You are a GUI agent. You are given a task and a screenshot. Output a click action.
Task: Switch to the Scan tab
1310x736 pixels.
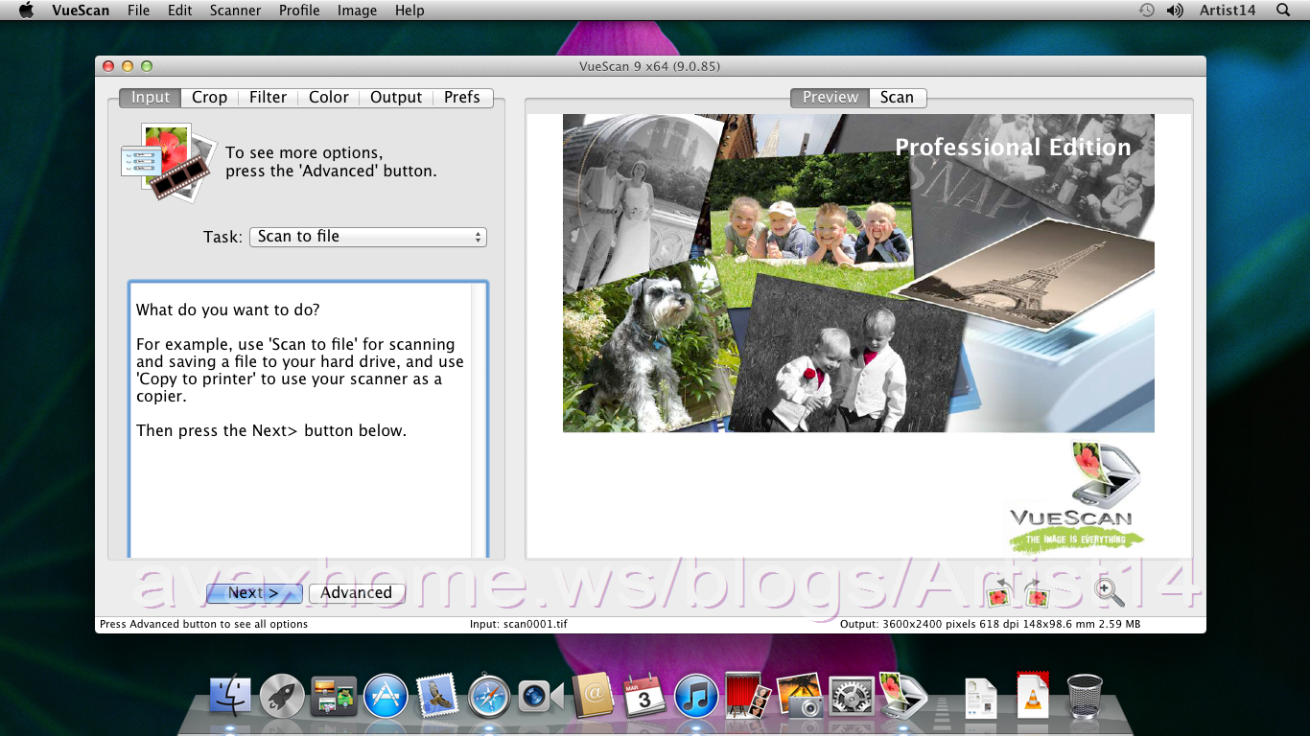[x=897, y=98]
